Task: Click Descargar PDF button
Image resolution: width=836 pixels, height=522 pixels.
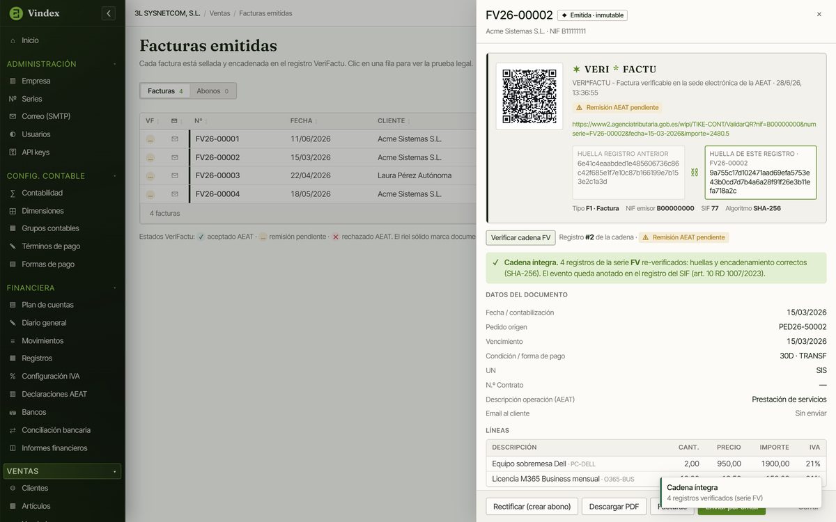Action: (613, 507)
